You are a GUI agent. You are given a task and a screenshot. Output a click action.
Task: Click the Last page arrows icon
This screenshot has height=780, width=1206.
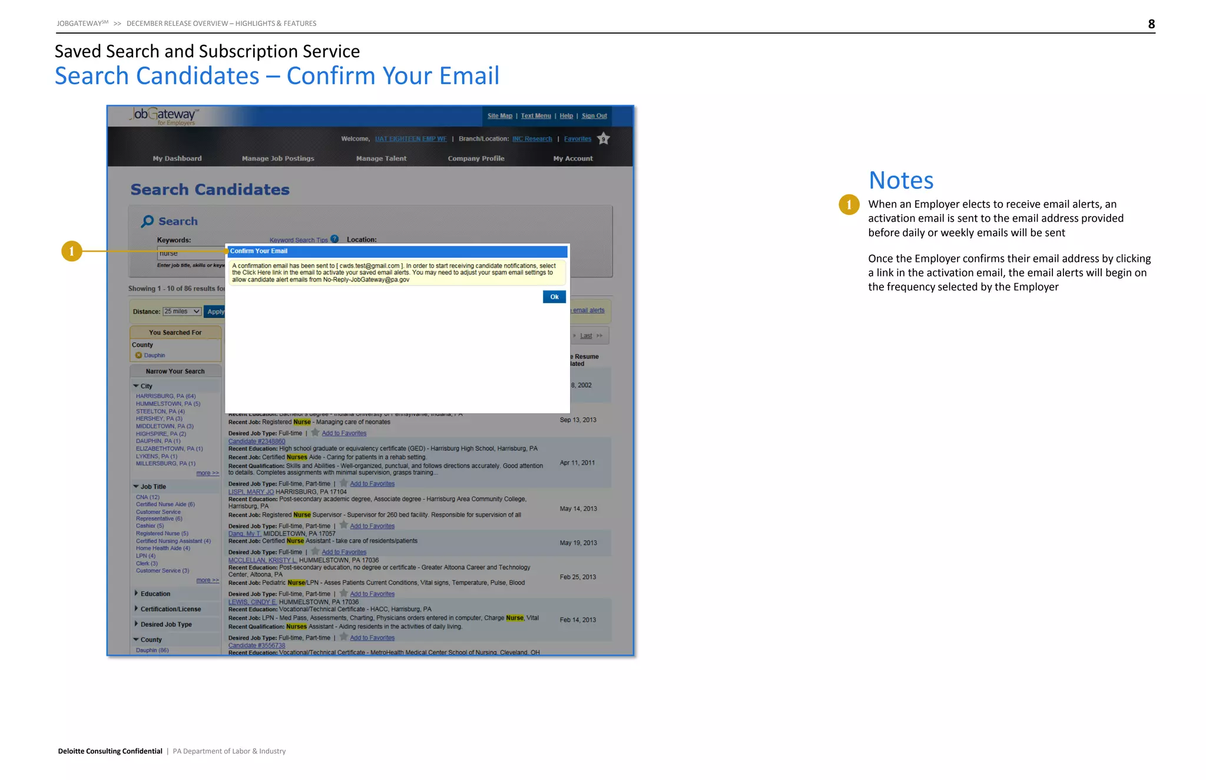599,336
